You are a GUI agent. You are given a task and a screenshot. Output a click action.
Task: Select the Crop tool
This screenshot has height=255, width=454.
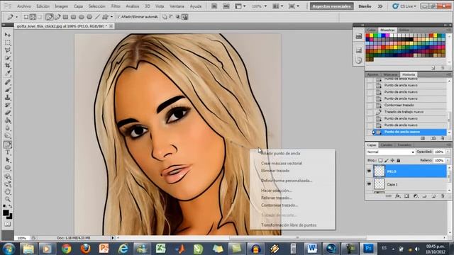8,66
